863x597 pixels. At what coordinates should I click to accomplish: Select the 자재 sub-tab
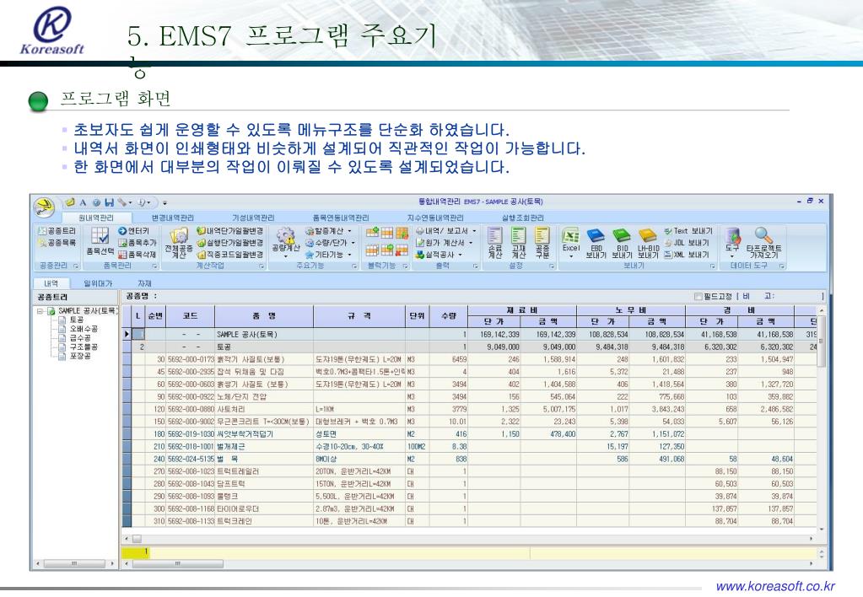[x=144, y=283]
